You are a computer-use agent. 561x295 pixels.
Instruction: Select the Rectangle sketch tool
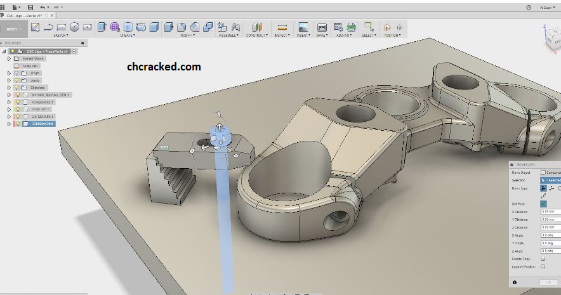(61, 27)
